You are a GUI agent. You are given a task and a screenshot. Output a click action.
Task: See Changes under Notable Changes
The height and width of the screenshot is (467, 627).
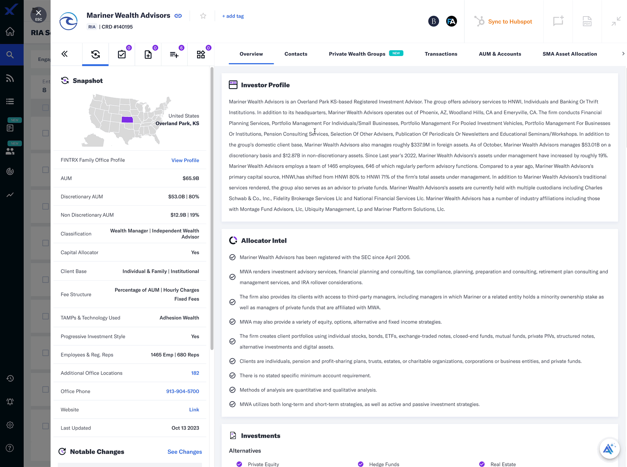pos(185,452)
